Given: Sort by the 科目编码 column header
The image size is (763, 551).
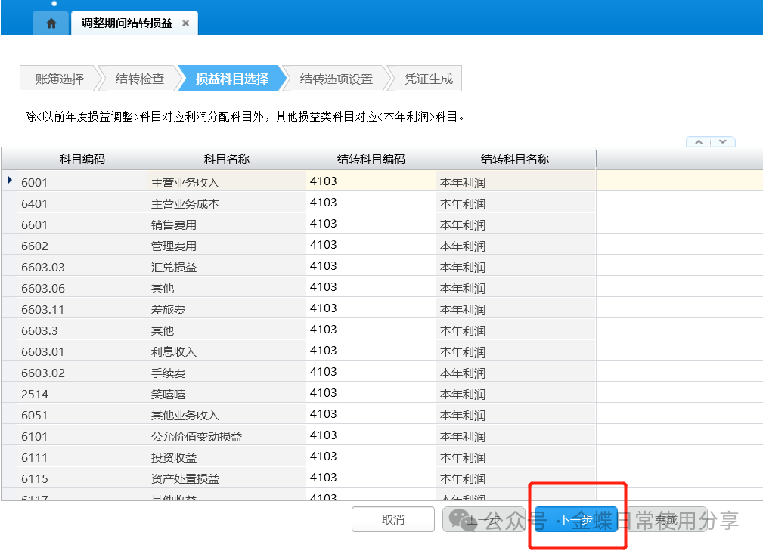Looking at the screenshot, I should (82, 159).
